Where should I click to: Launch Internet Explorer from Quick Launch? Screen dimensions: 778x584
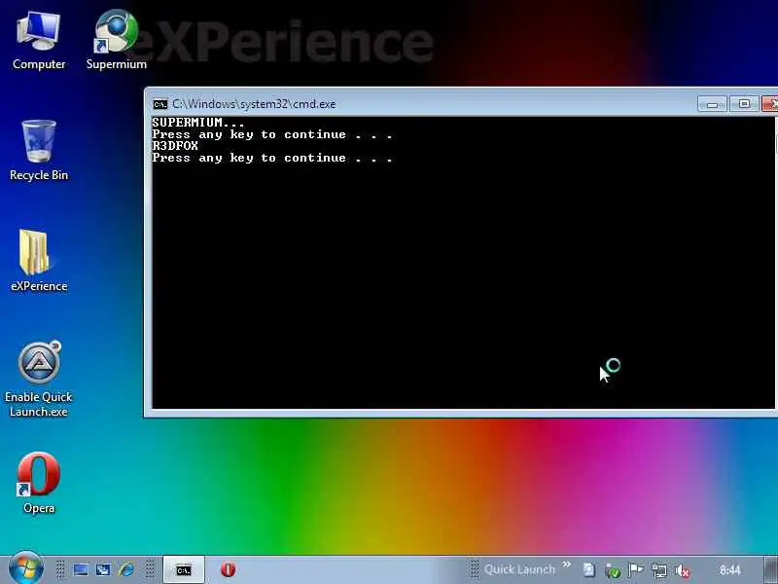pos(126,569)
